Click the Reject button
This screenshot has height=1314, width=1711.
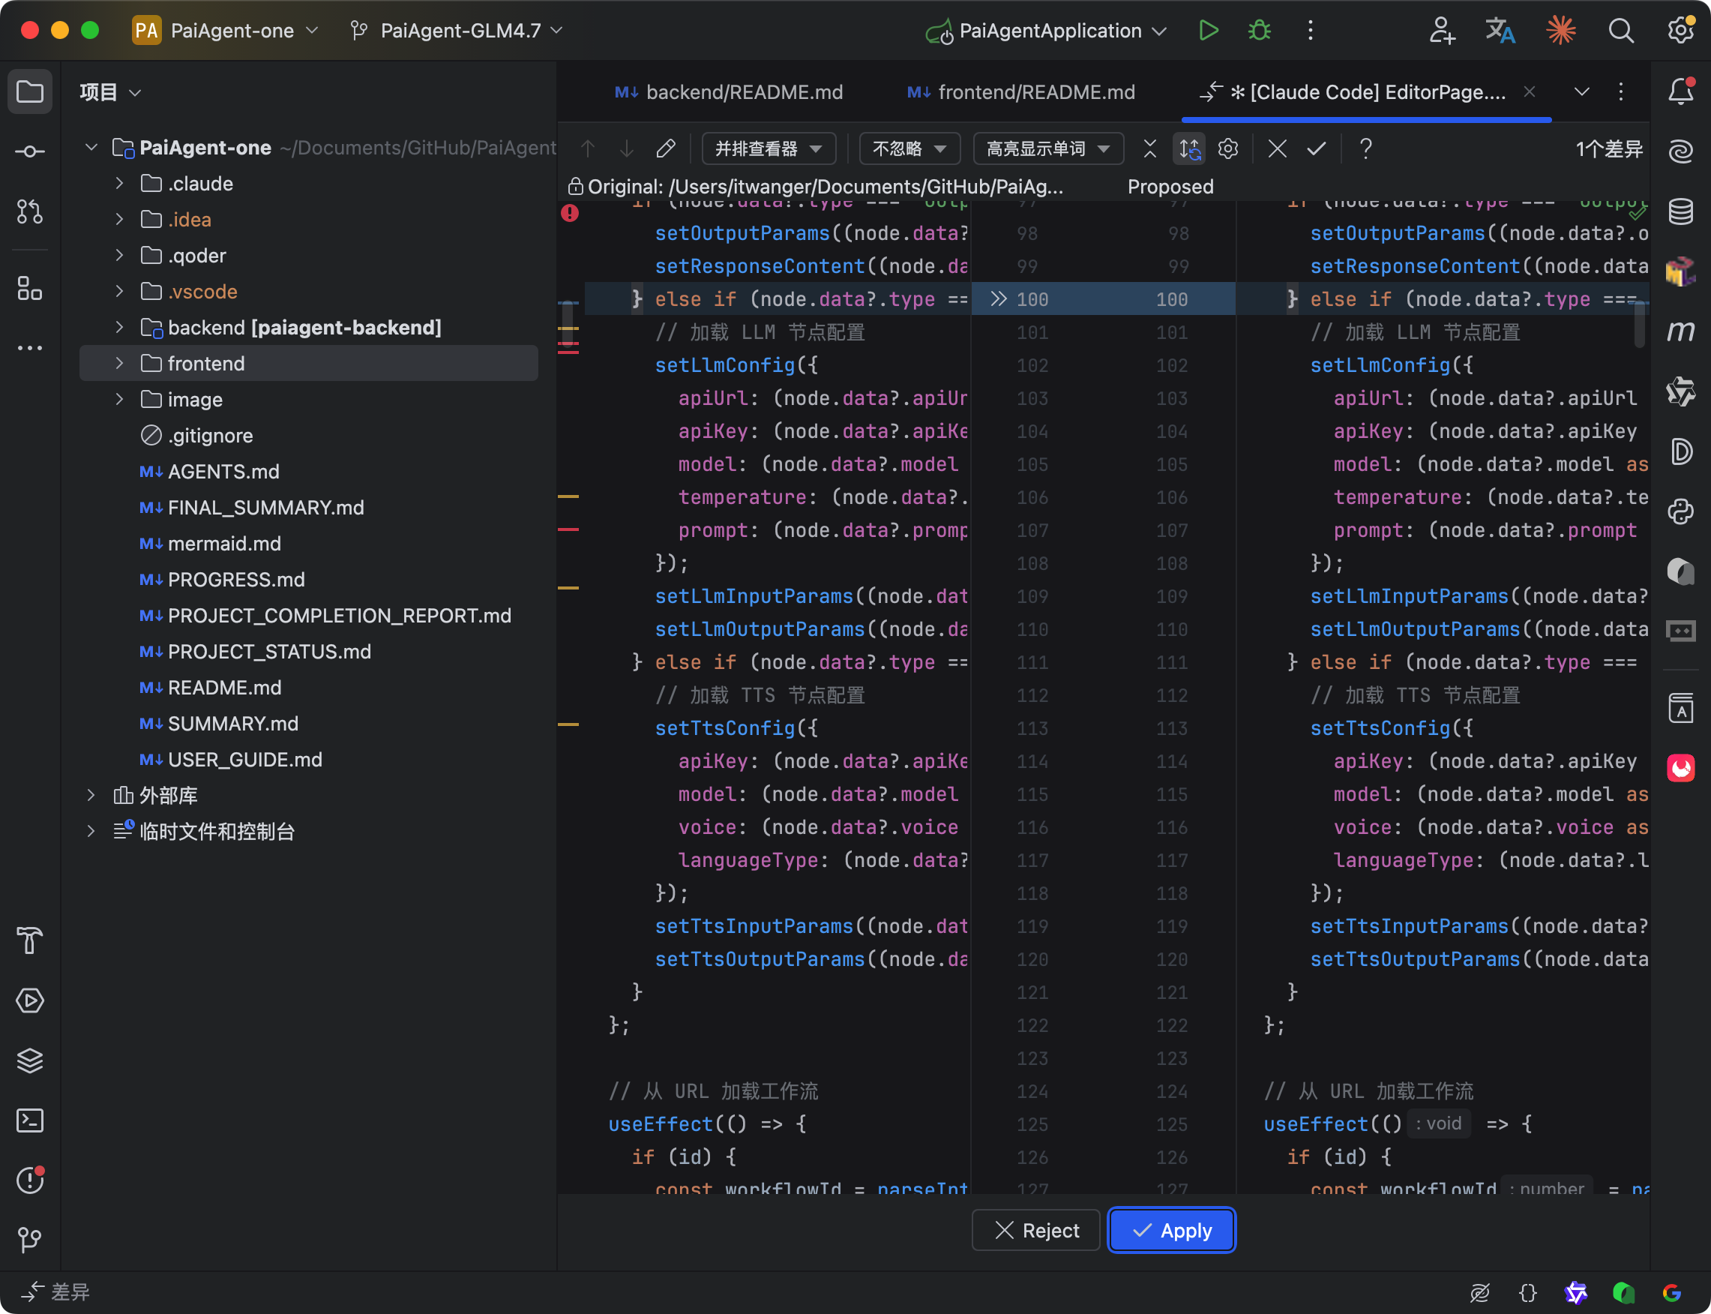pyautogui.click(x=1036, y=1230)
